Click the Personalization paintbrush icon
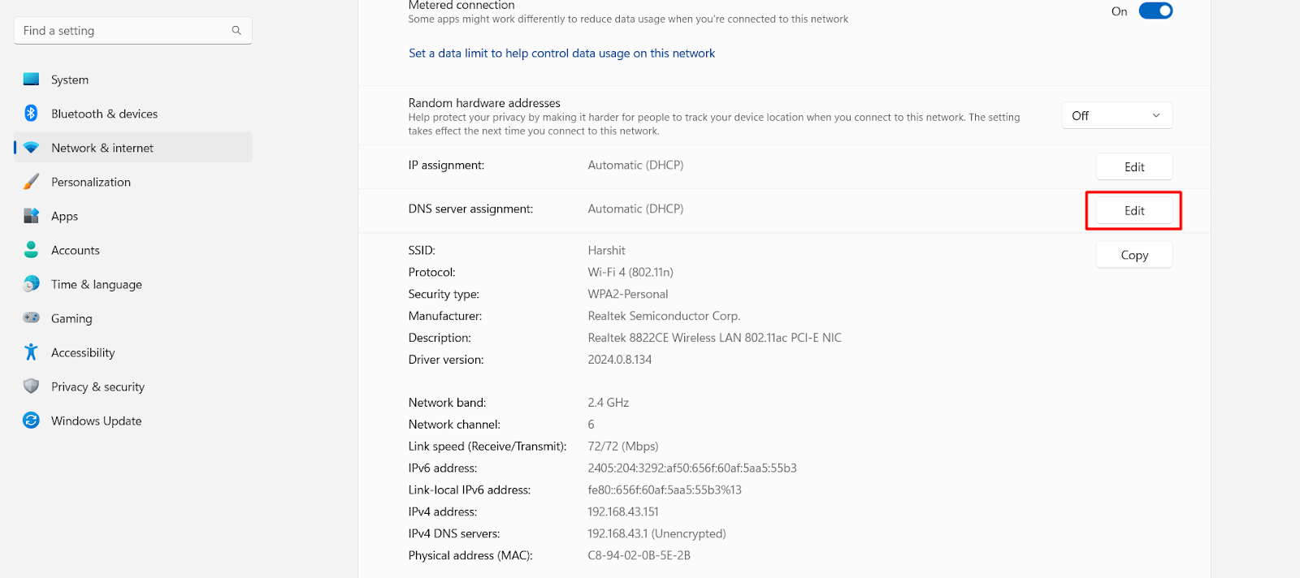This screenshot has width=1300, height=578. pos(31,182)
